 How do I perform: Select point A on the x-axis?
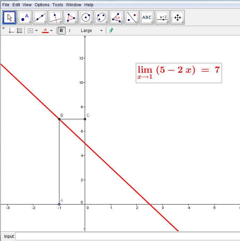59,204
